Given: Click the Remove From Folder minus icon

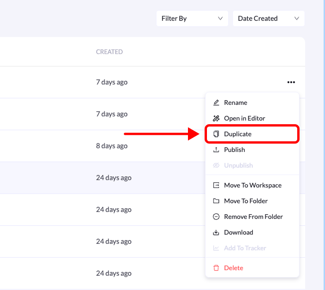Looking at the screenshot, I should (x=216, y=217).
